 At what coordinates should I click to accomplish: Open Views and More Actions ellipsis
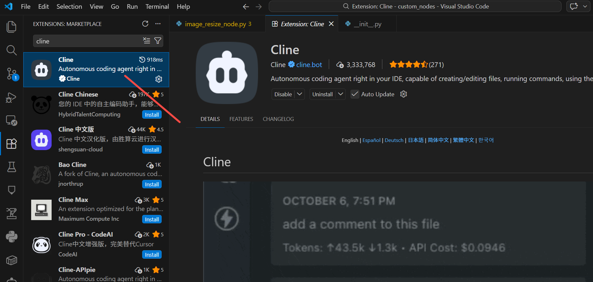pyautogui.click(x=158, y=24)
